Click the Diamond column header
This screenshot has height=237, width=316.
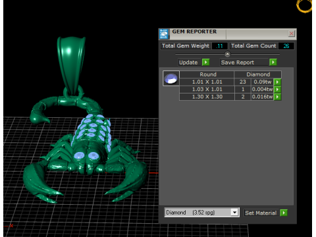coord(258,74)
